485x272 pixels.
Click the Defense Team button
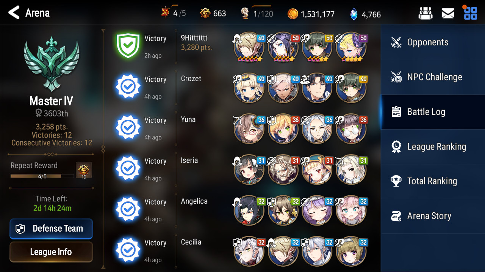point(51,229)
